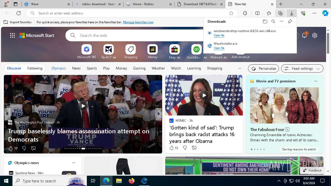Image resolution: width=331 pixels, height=186 pixels.
Task: Switch to Download .NET 6.0 tab
Action: coord(199,4)
